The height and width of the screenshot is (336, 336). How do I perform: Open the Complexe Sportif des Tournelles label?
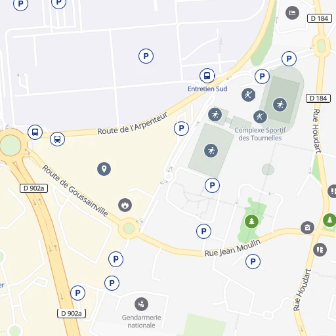tap(260, 134)
